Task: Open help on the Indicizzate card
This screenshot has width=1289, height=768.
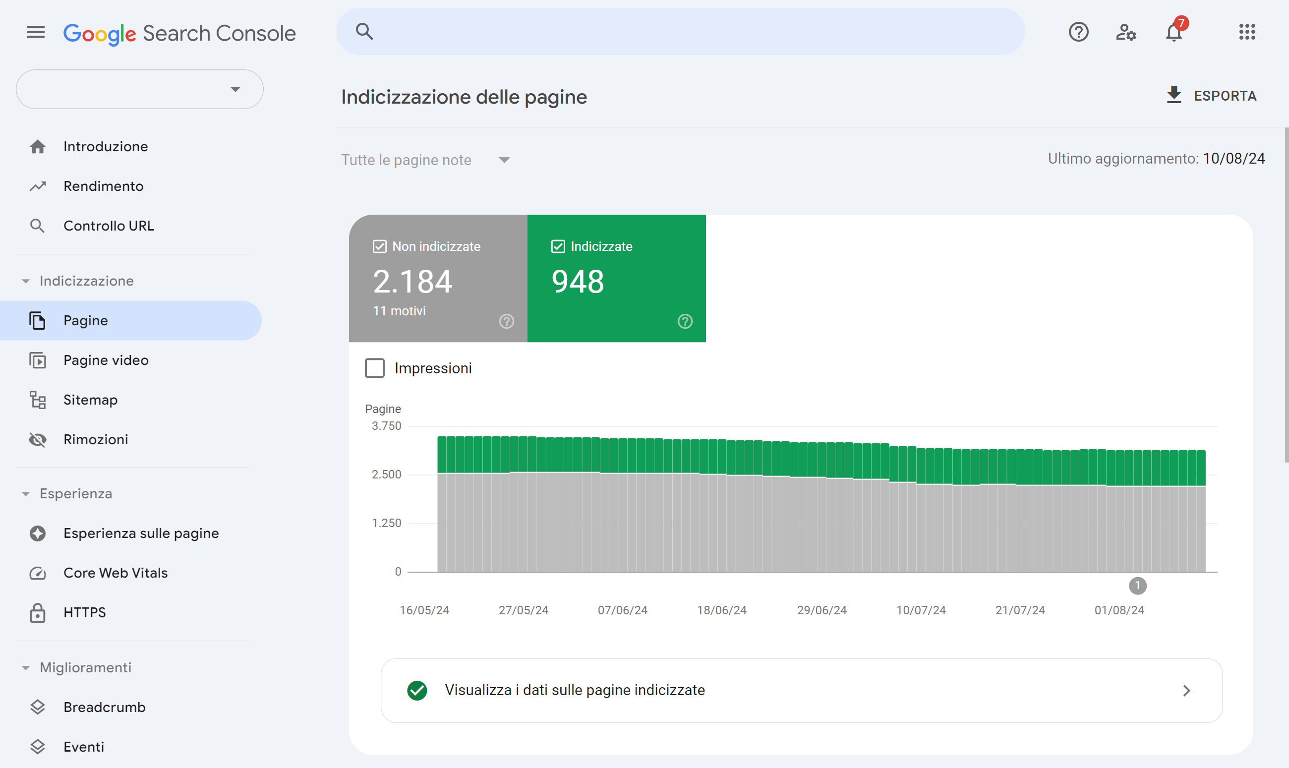Action: point(685,321)
